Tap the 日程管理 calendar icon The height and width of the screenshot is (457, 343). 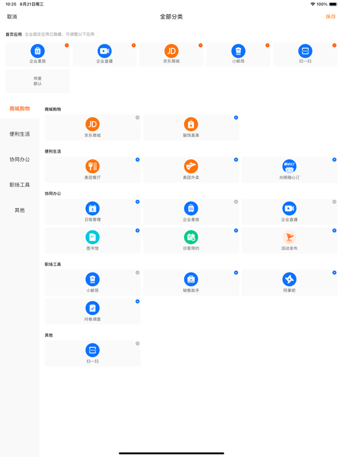(92, 209)
